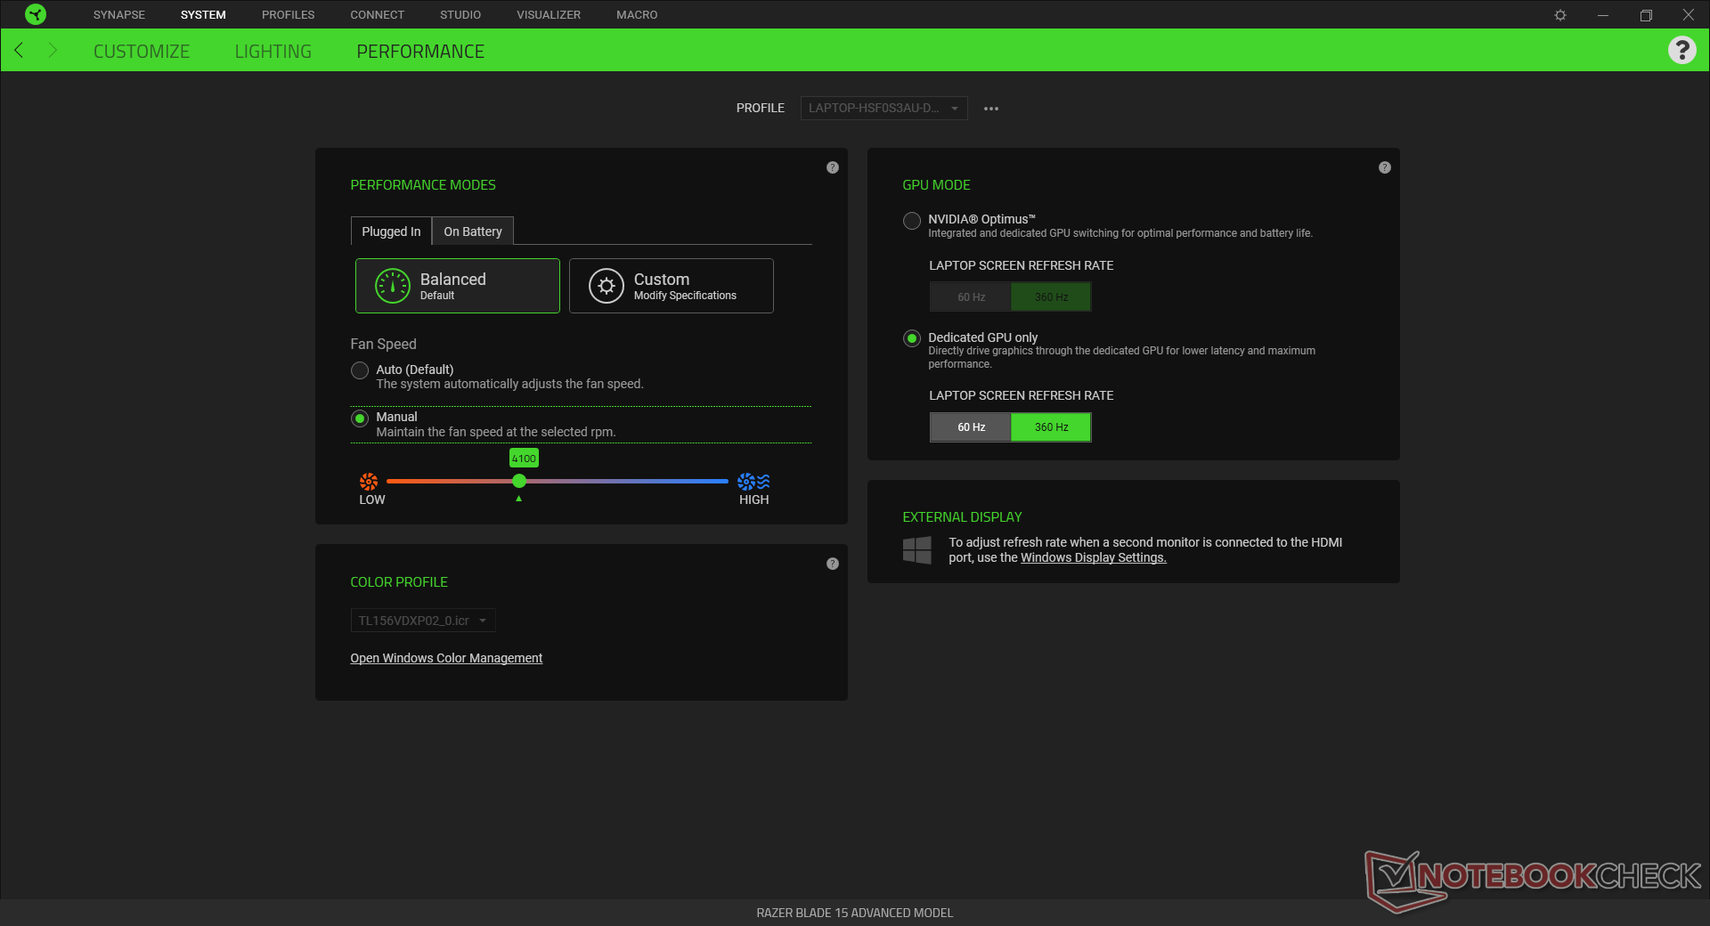Open the MACRO menu tab
This screenshot has height=926, width=1710.
637,15
